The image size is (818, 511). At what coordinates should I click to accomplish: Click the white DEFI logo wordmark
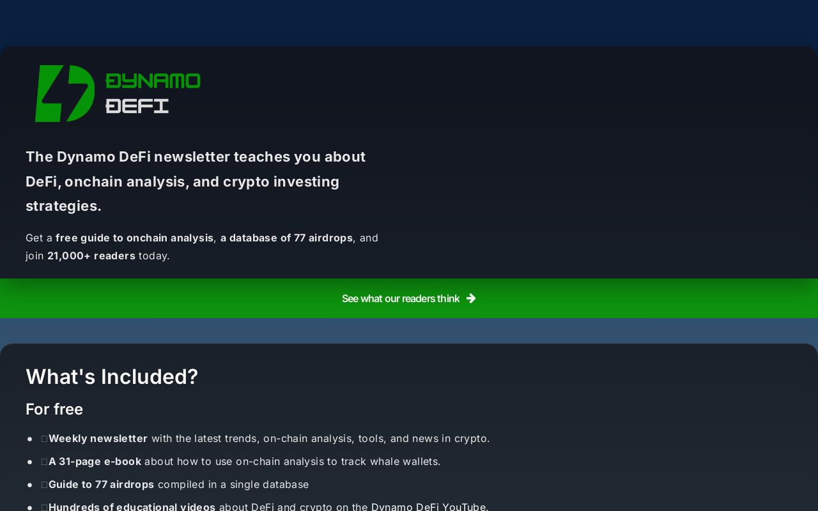coord(137,106)
